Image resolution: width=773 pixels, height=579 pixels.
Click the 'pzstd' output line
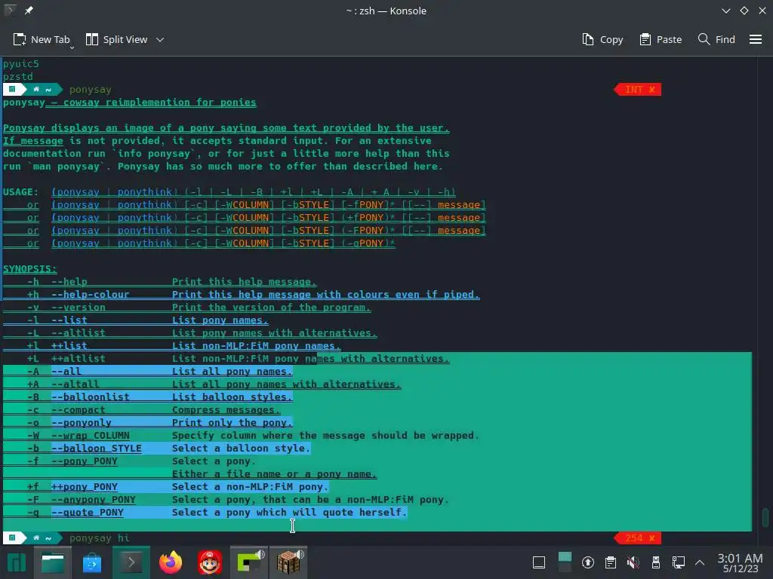tap(18, 77)
